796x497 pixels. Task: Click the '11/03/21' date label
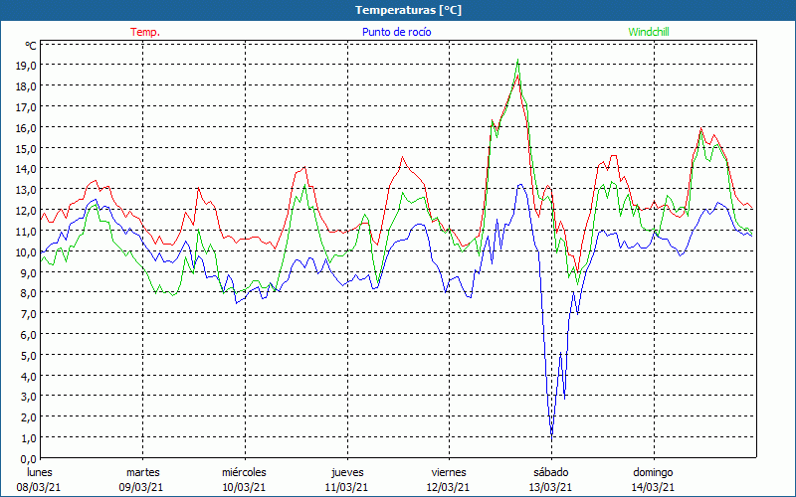(346, 487)
